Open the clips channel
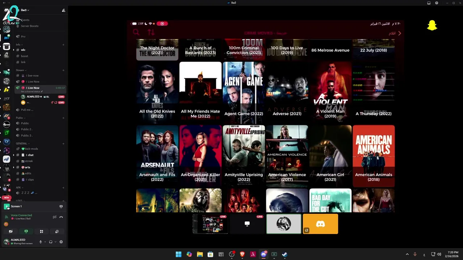Viewport: 463px width, 260px height. pyautogui.click(x=30, y=179)
